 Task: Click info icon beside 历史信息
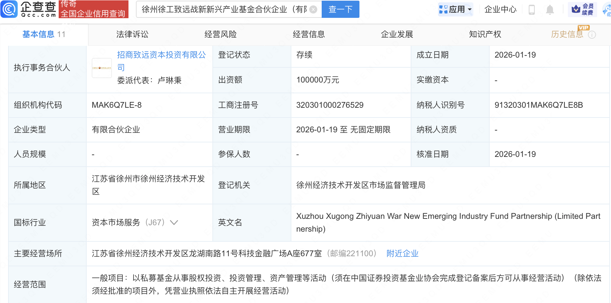coord(592,35)
